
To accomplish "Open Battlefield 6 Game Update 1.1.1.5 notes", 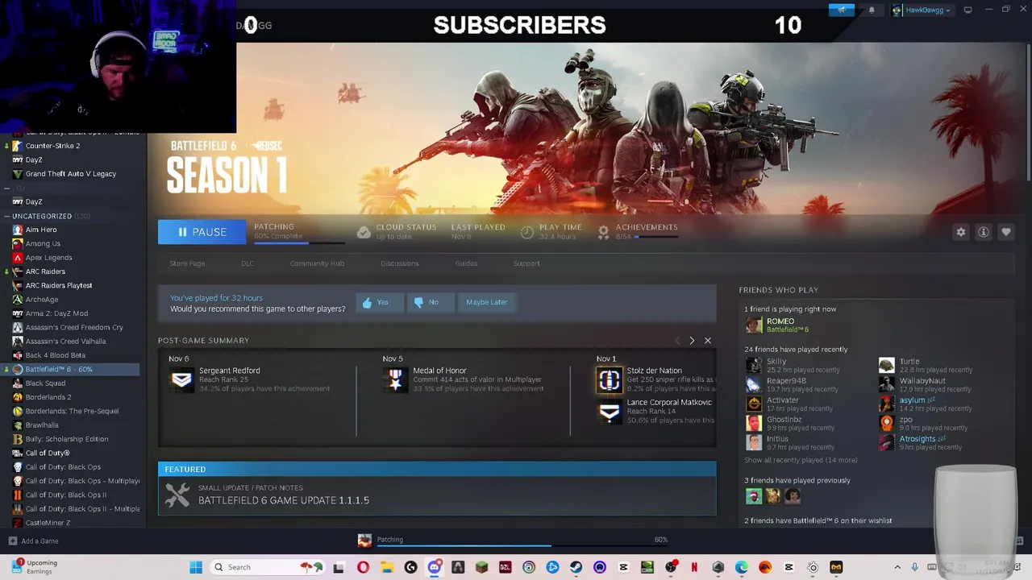I will 437,495.
